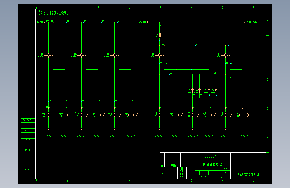Click the rotated drawing number box 5168TXQ4DF
Image resolution: width=290 pixels, height=188 pixels.
(x=54, y=13)
